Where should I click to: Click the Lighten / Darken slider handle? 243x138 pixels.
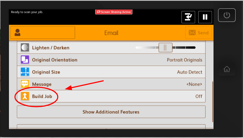165,48
